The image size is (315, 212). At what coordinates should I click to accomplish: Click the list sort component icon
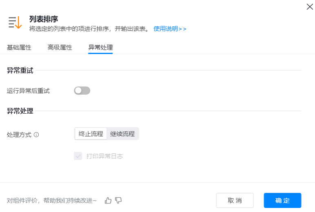[15, 23]
